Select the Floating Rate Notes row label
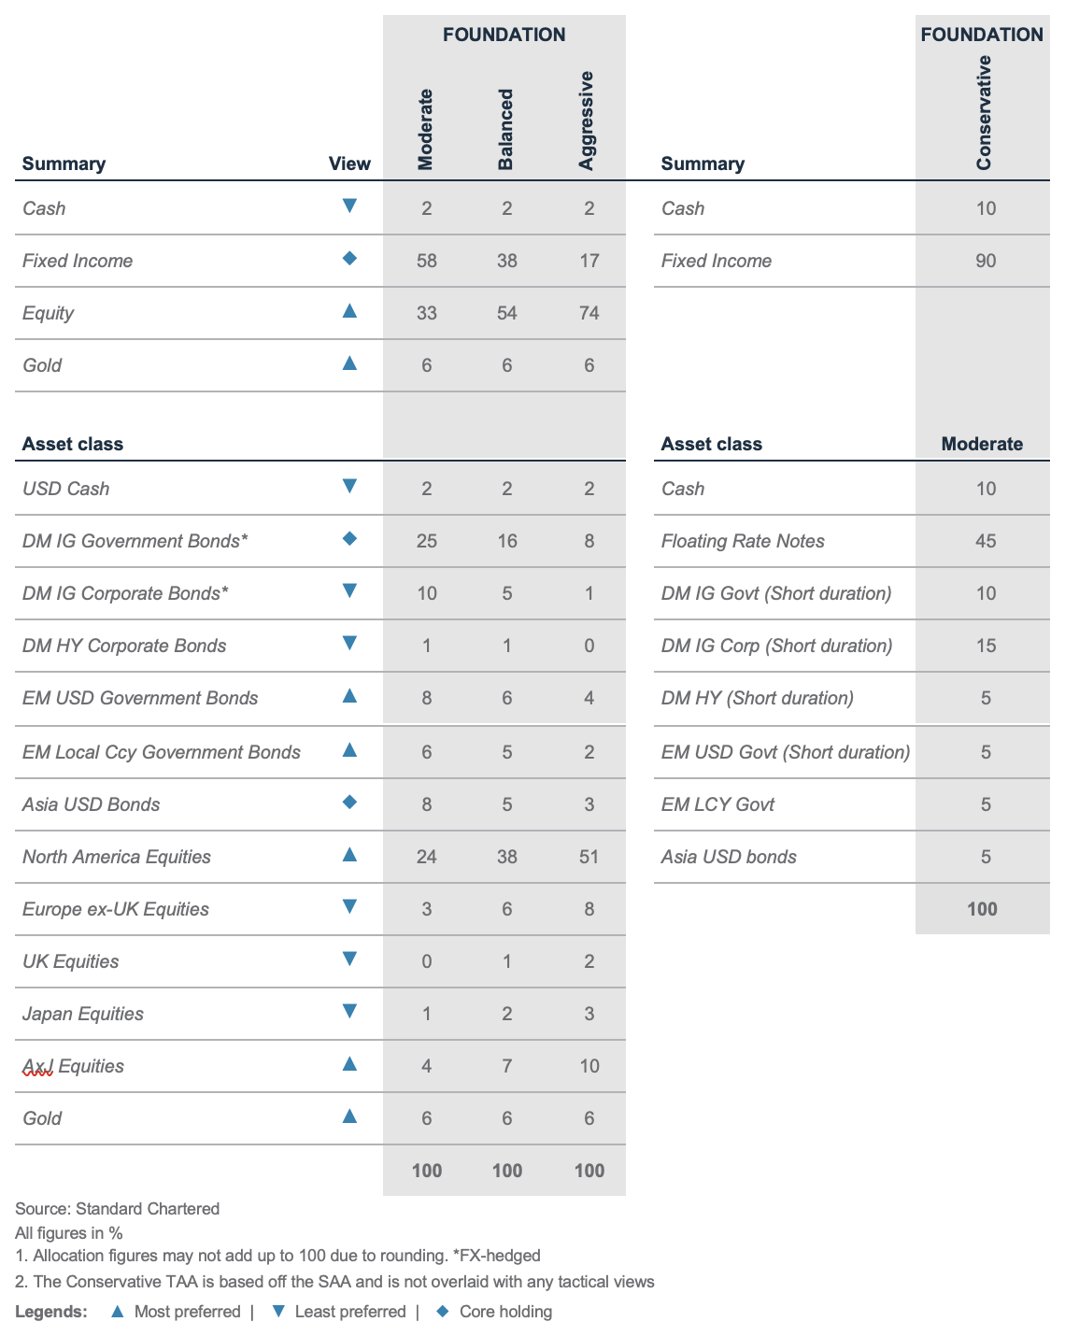The height and width of the screenshot is (1336, 1065). pyautogui.click(x=743, y=541)
